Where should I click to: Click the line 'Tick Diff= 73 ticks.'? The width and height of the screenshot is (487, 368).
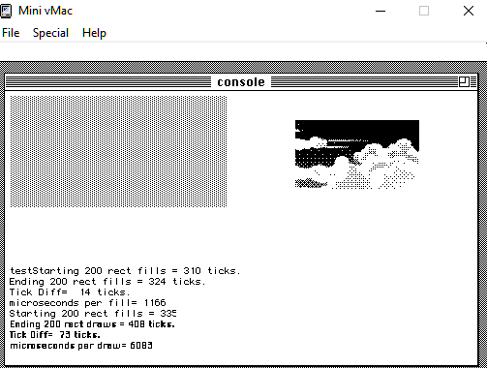coord(55,335)
